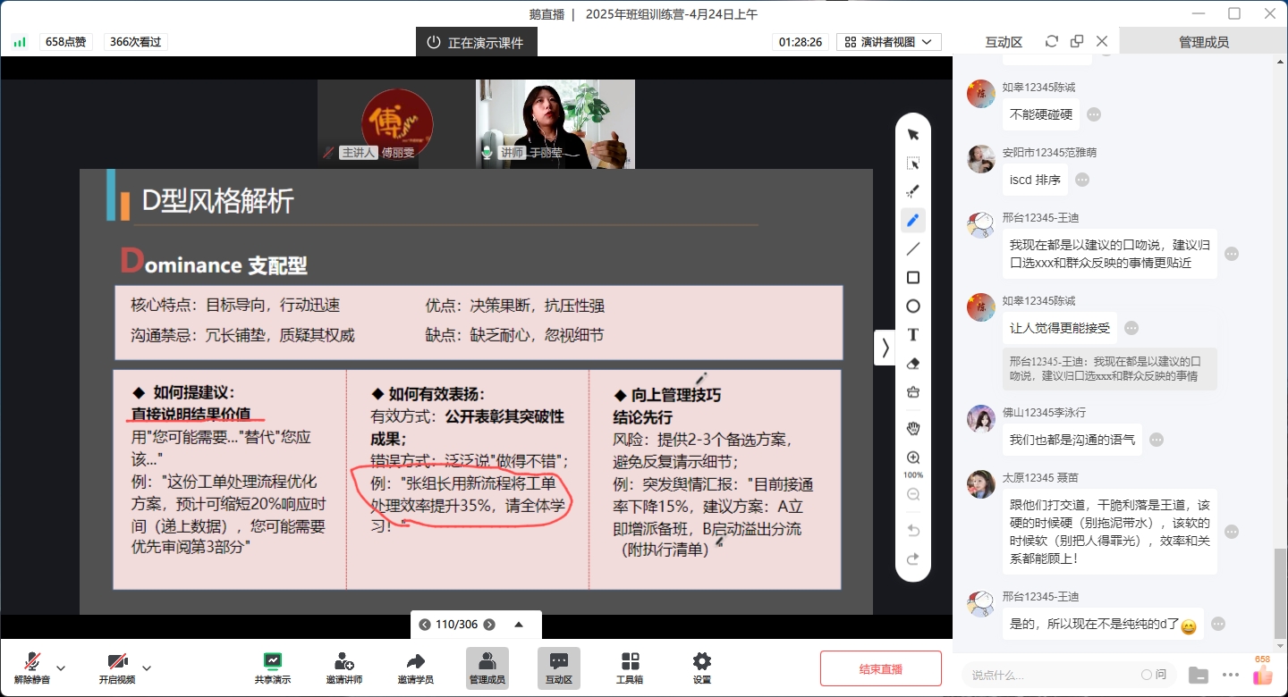Select the text tool (T)
1288x697 pixels.
(x=913, y=335)
